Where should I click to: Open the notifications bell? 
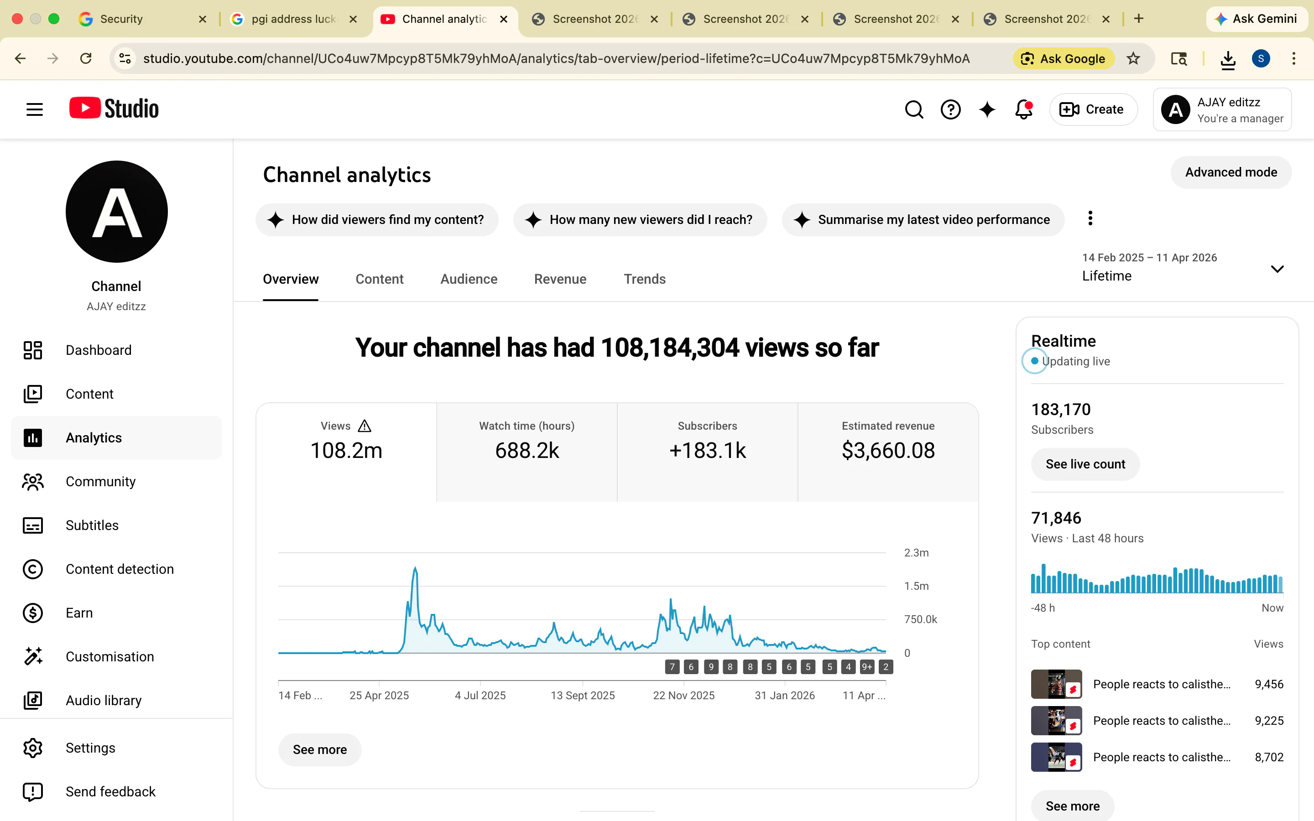click(x=1023, y=109)
